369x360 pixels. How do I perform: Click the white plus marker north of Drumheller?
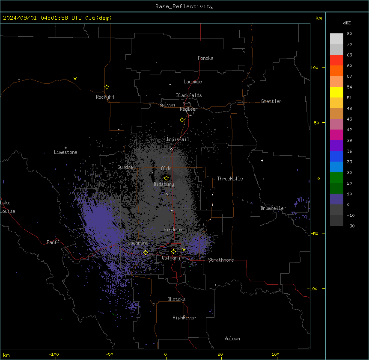click(x=262, y=160)
